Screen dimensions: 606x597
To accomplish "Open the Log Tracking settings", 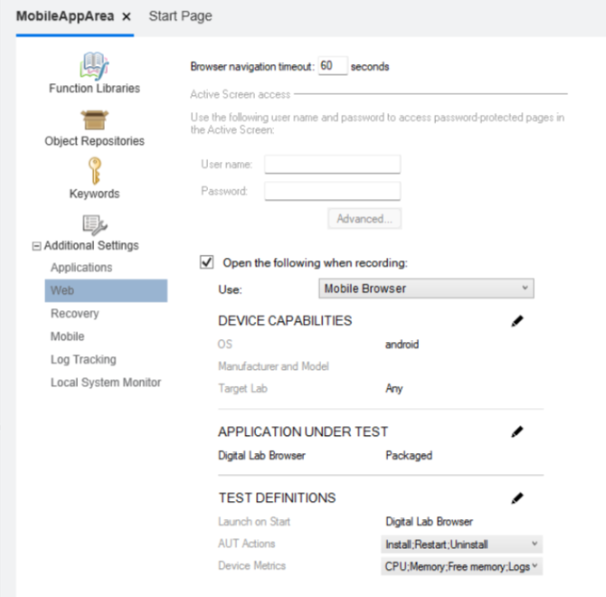I will 83,360.
